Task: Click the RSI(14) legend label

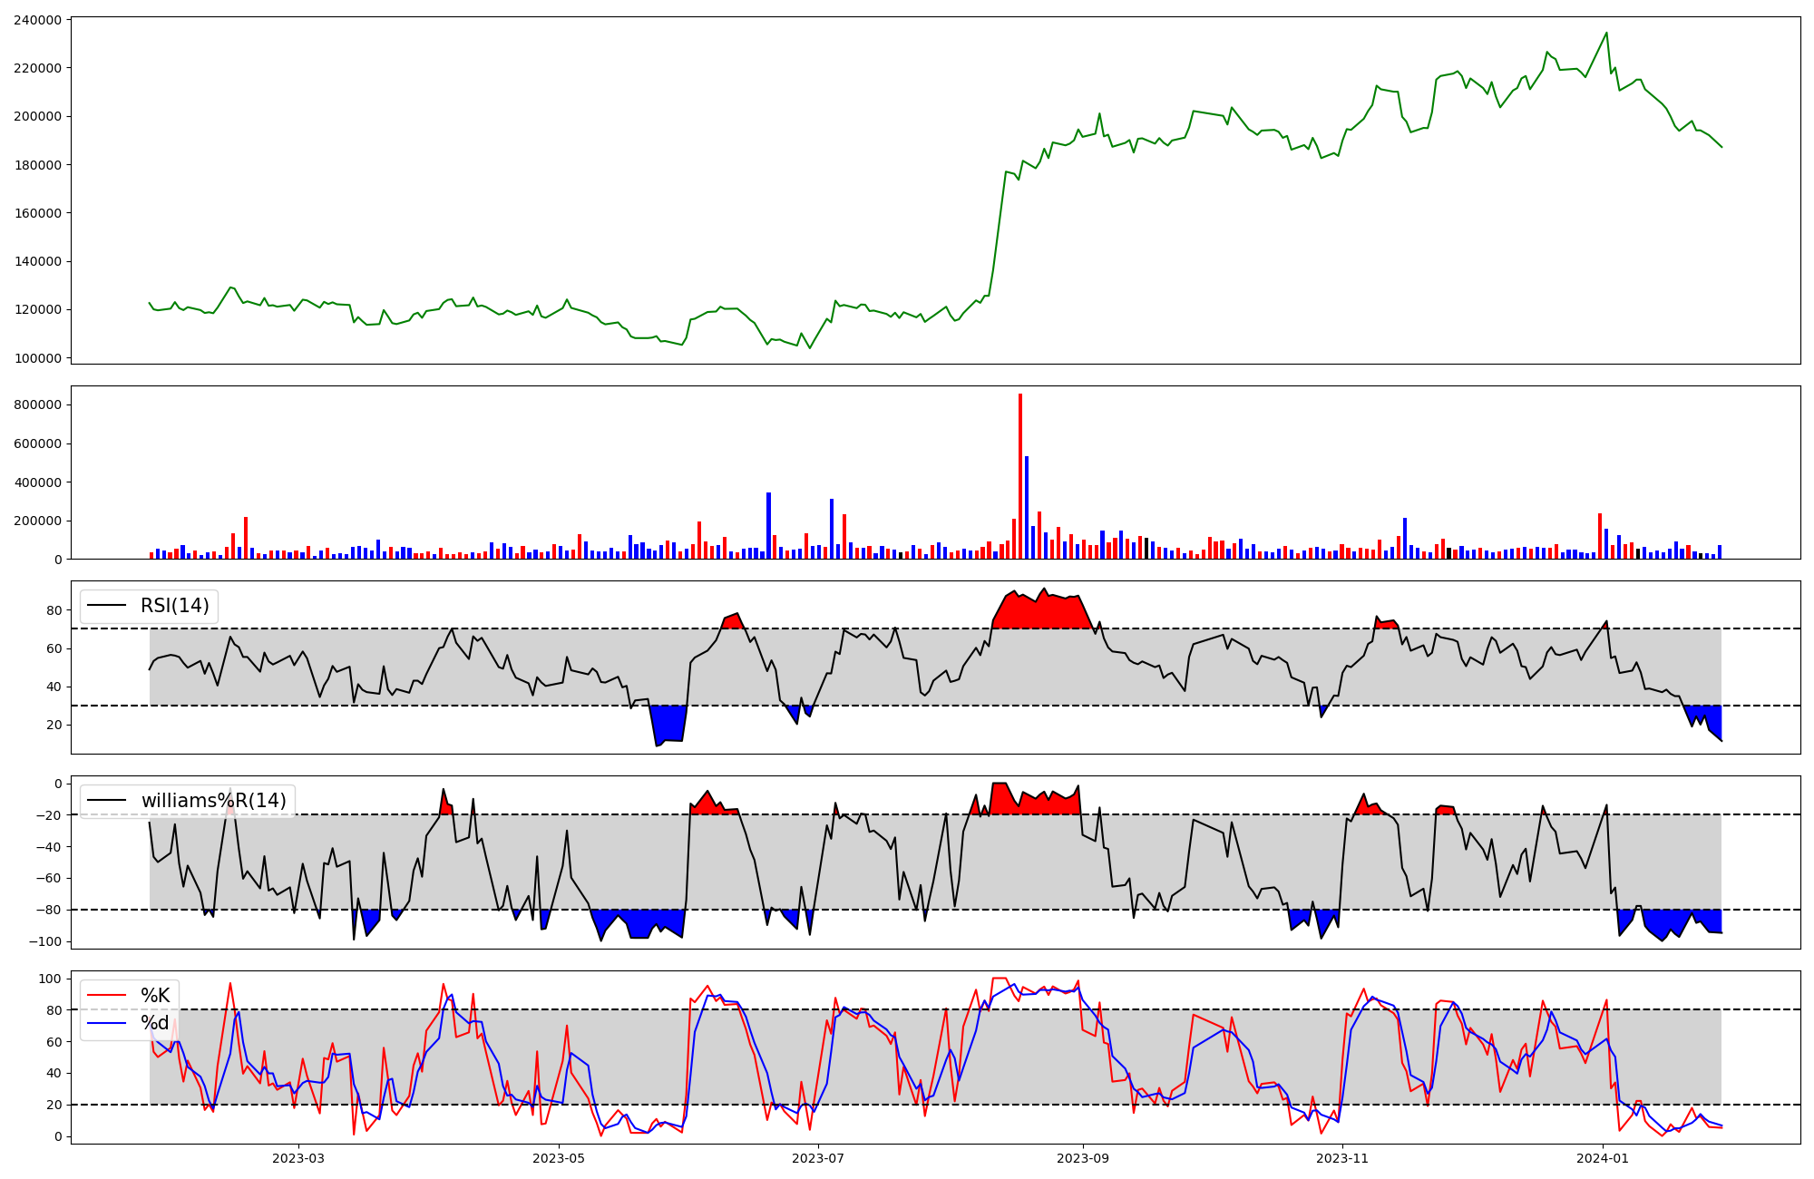Action: [x=174, y=606]
